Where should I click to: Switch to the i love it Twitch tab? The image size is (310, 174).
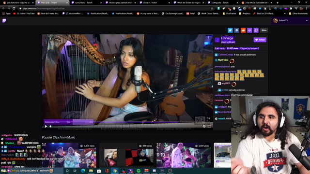[155, 2]
